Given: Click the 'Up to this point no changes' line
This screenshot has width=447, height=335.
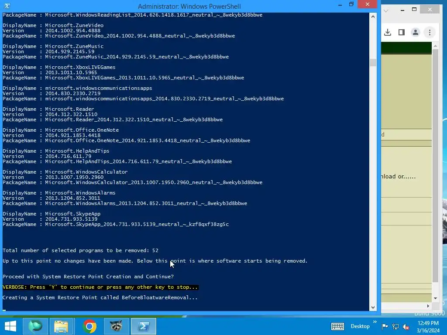Looking at the screenshot, I should [155, 261].
